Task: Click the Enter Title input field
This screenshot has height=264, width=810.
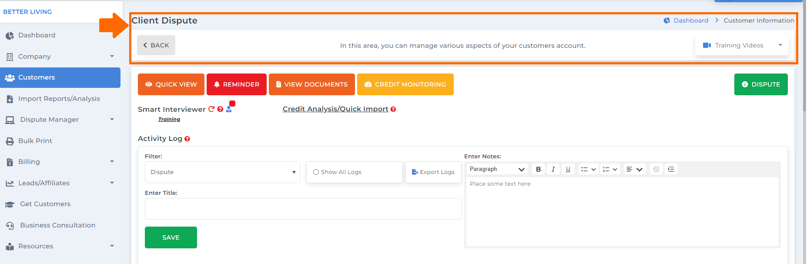Action: tap(303, 209)
